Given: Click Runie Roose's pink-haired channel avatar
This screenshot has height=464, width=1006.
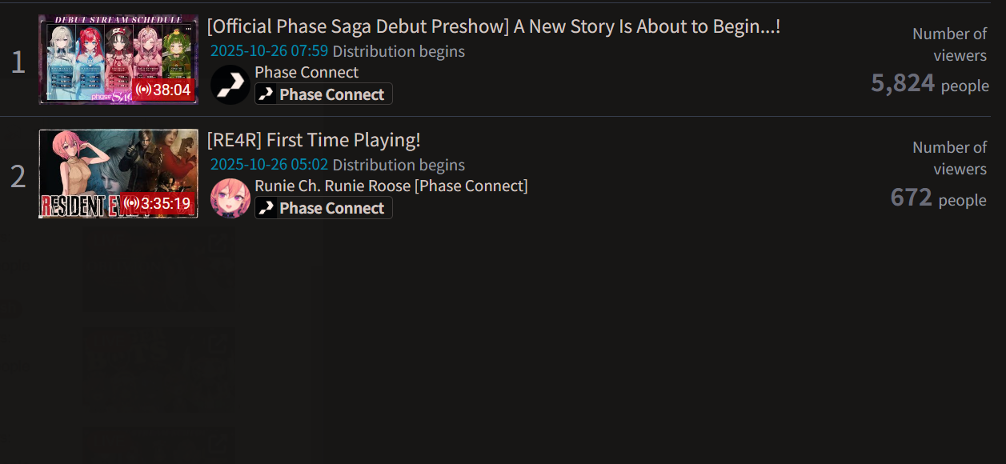Looking at the screenshot, I should (x=230, y=198).
